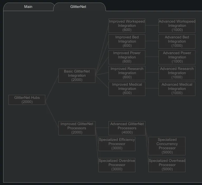Select Advanced Medical Integration research

point(177,89)
